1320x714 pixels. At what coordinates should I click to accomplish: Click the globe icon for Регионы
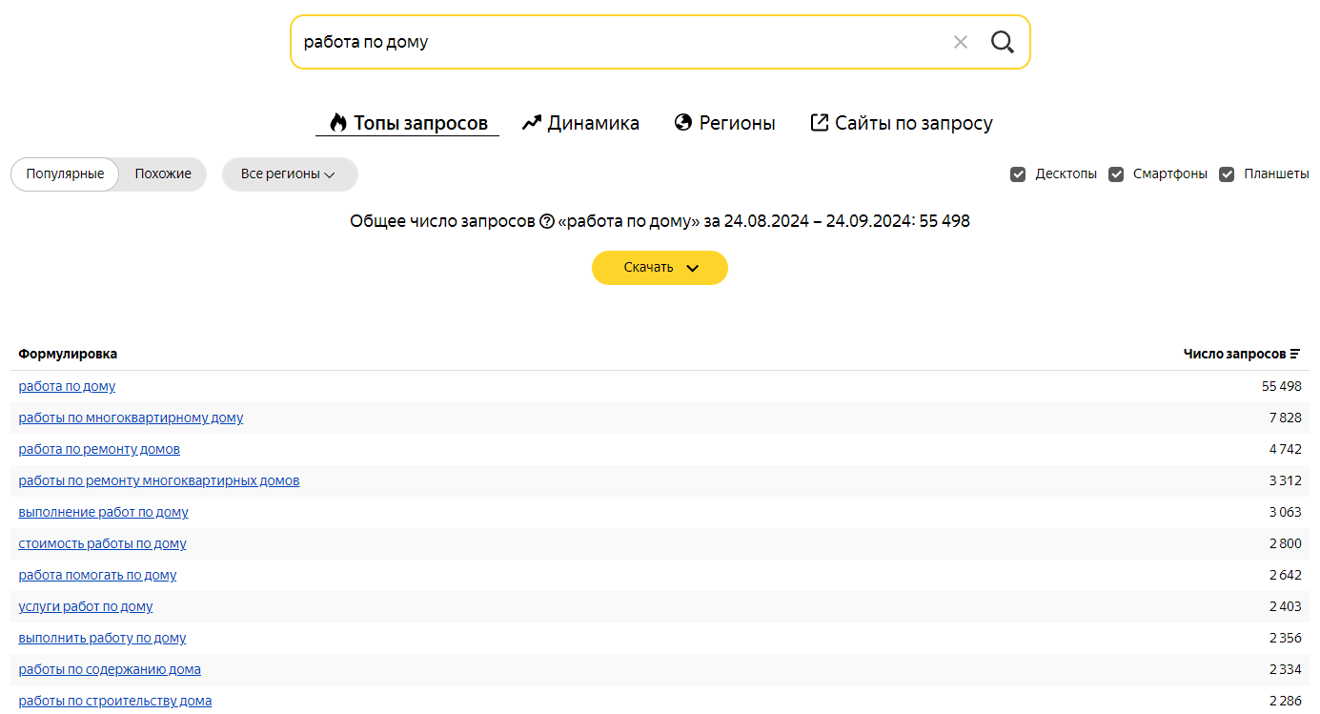pyautogui.click(x=682, y=123)
